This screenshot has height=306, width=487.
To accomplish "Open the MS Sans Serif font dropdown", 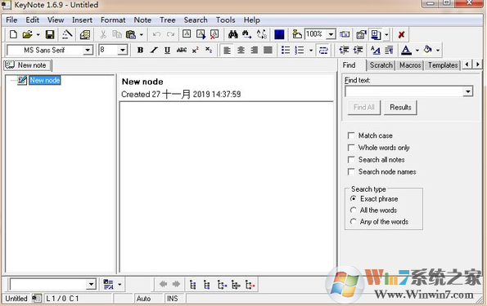I will (88, 50).
